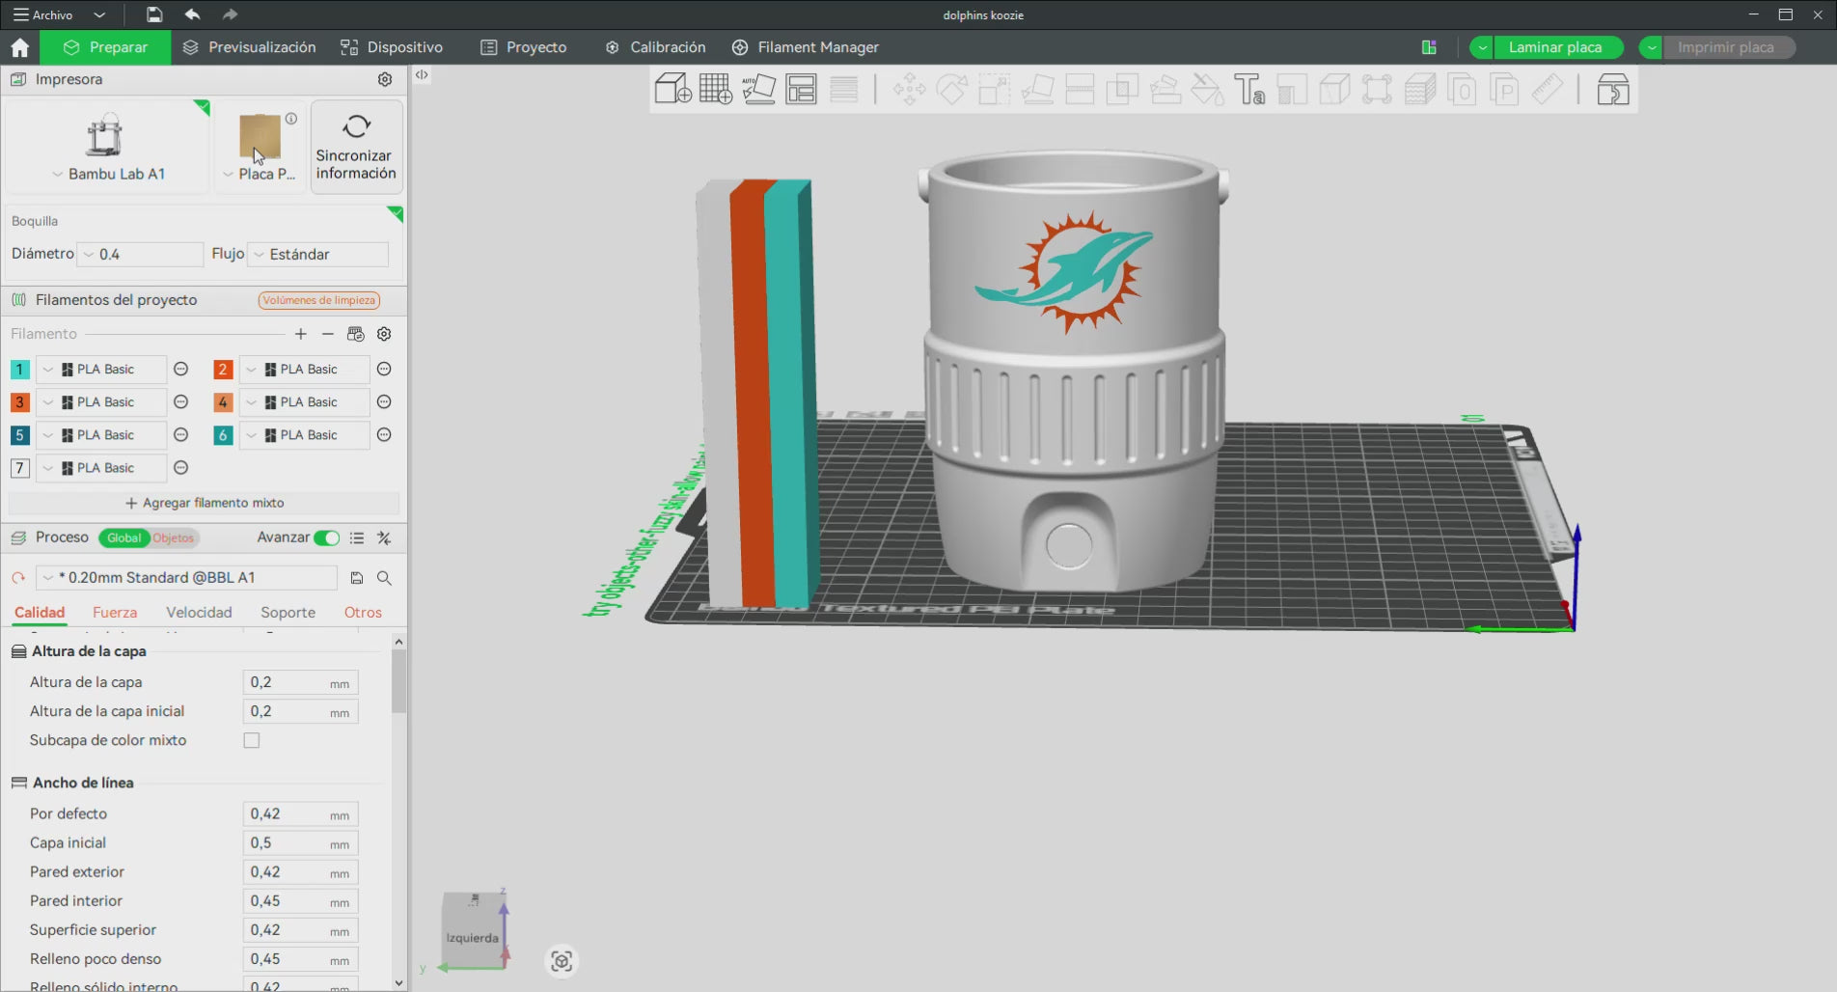Select the Text shape tool
This screenshot has width=1837, height=992.
(x=1249, y=90)
